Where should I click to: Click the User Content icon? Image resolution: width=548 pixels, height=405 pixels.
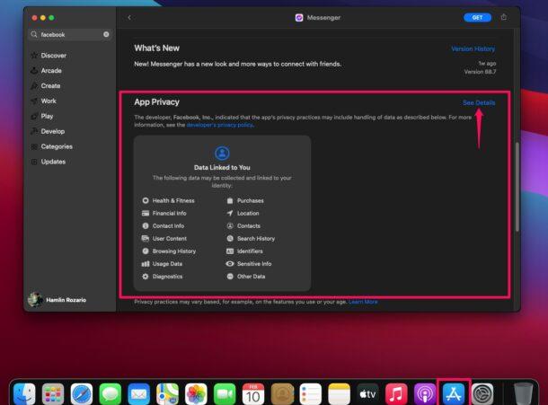point(146,238)
